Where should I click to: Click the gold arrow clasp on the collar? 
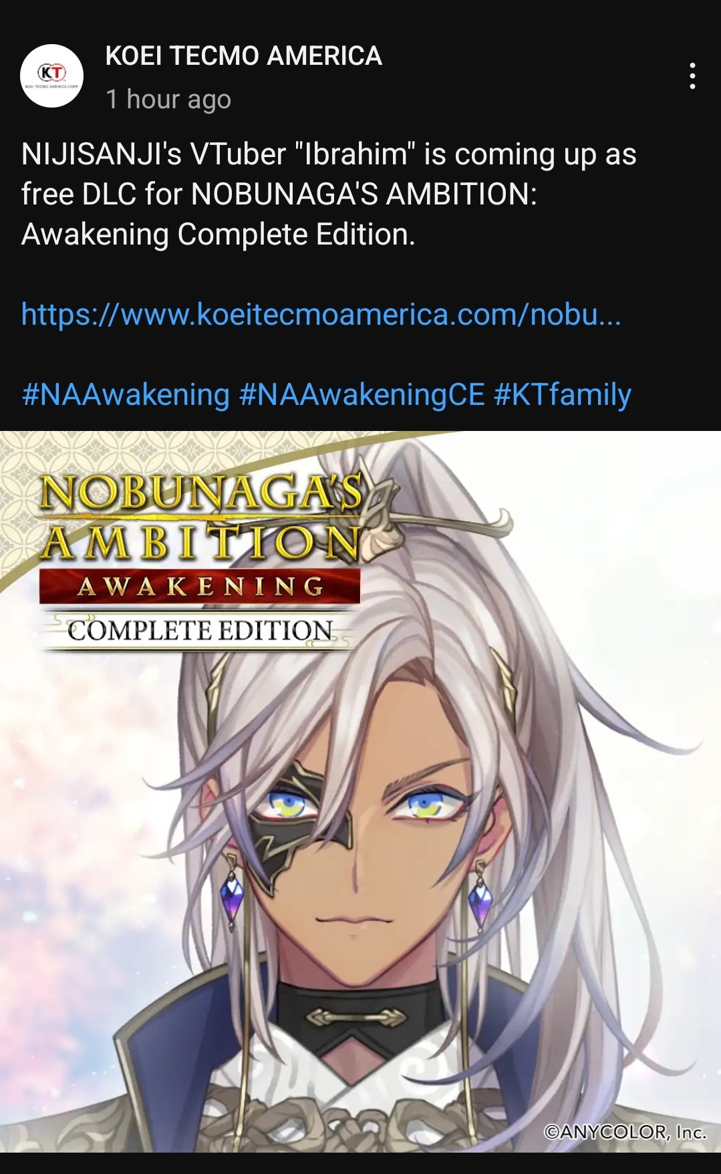[x=356, y=1018]
